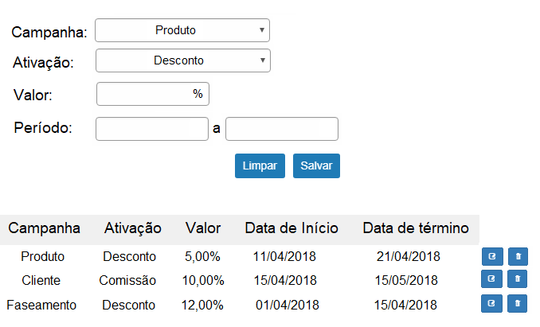Click the Valor column header

click(203, 228)
